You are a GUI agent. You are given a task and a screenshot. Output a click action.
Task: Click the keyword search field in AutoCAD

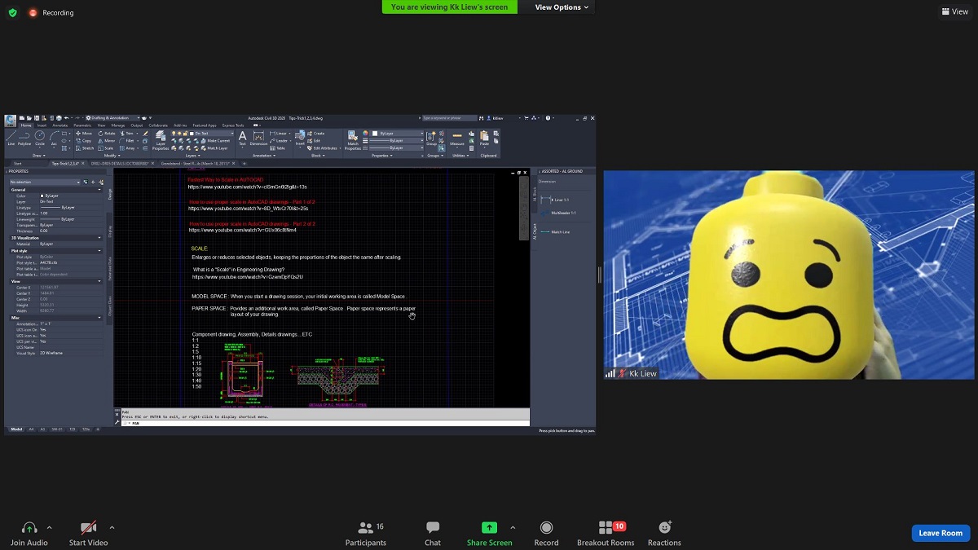[x=450, y=118]
